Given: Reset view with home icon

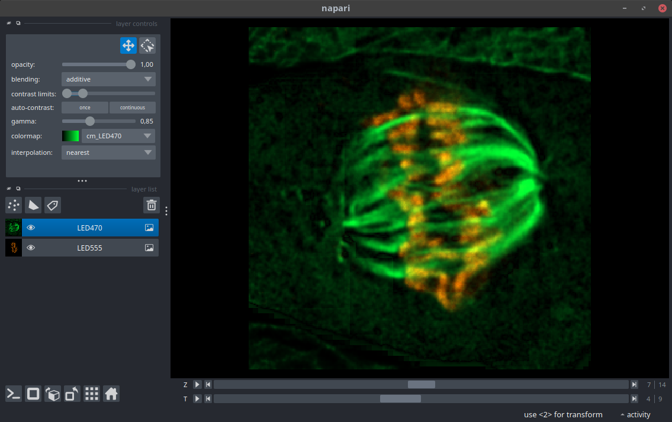Looking at the screenshot, I should tap(111, 394).
